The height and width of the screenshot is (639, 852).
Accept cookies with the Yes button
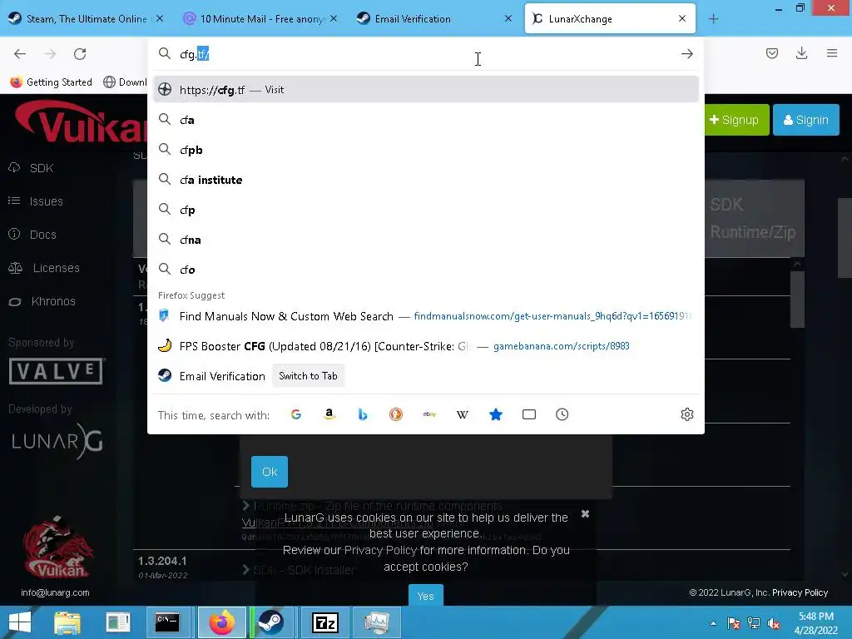[425, 596]
